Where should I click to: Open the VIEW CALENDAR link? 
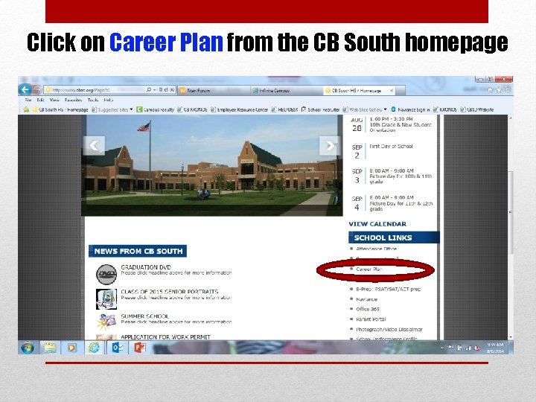tap(377, 224)
